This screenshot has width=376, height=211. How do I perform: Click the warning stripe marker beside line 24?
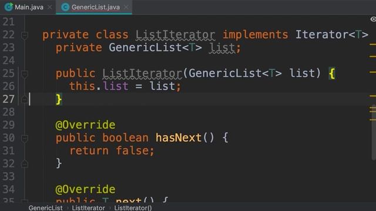(372, 57)
